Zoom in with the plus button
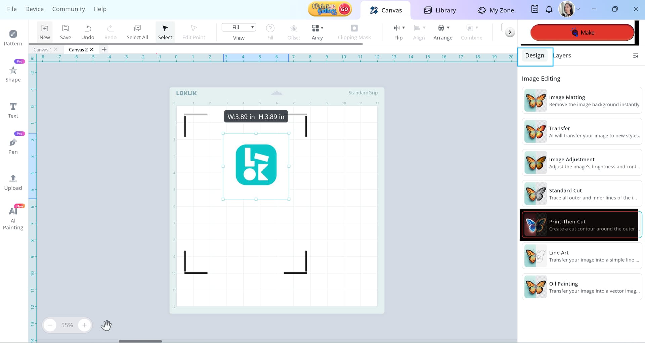This screenshot has width=645, height=343. (x=84, y=325)
